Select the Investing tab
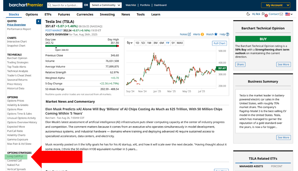Image resolution: width=298 pixels, height=171 pixels. tap(107, 14)
